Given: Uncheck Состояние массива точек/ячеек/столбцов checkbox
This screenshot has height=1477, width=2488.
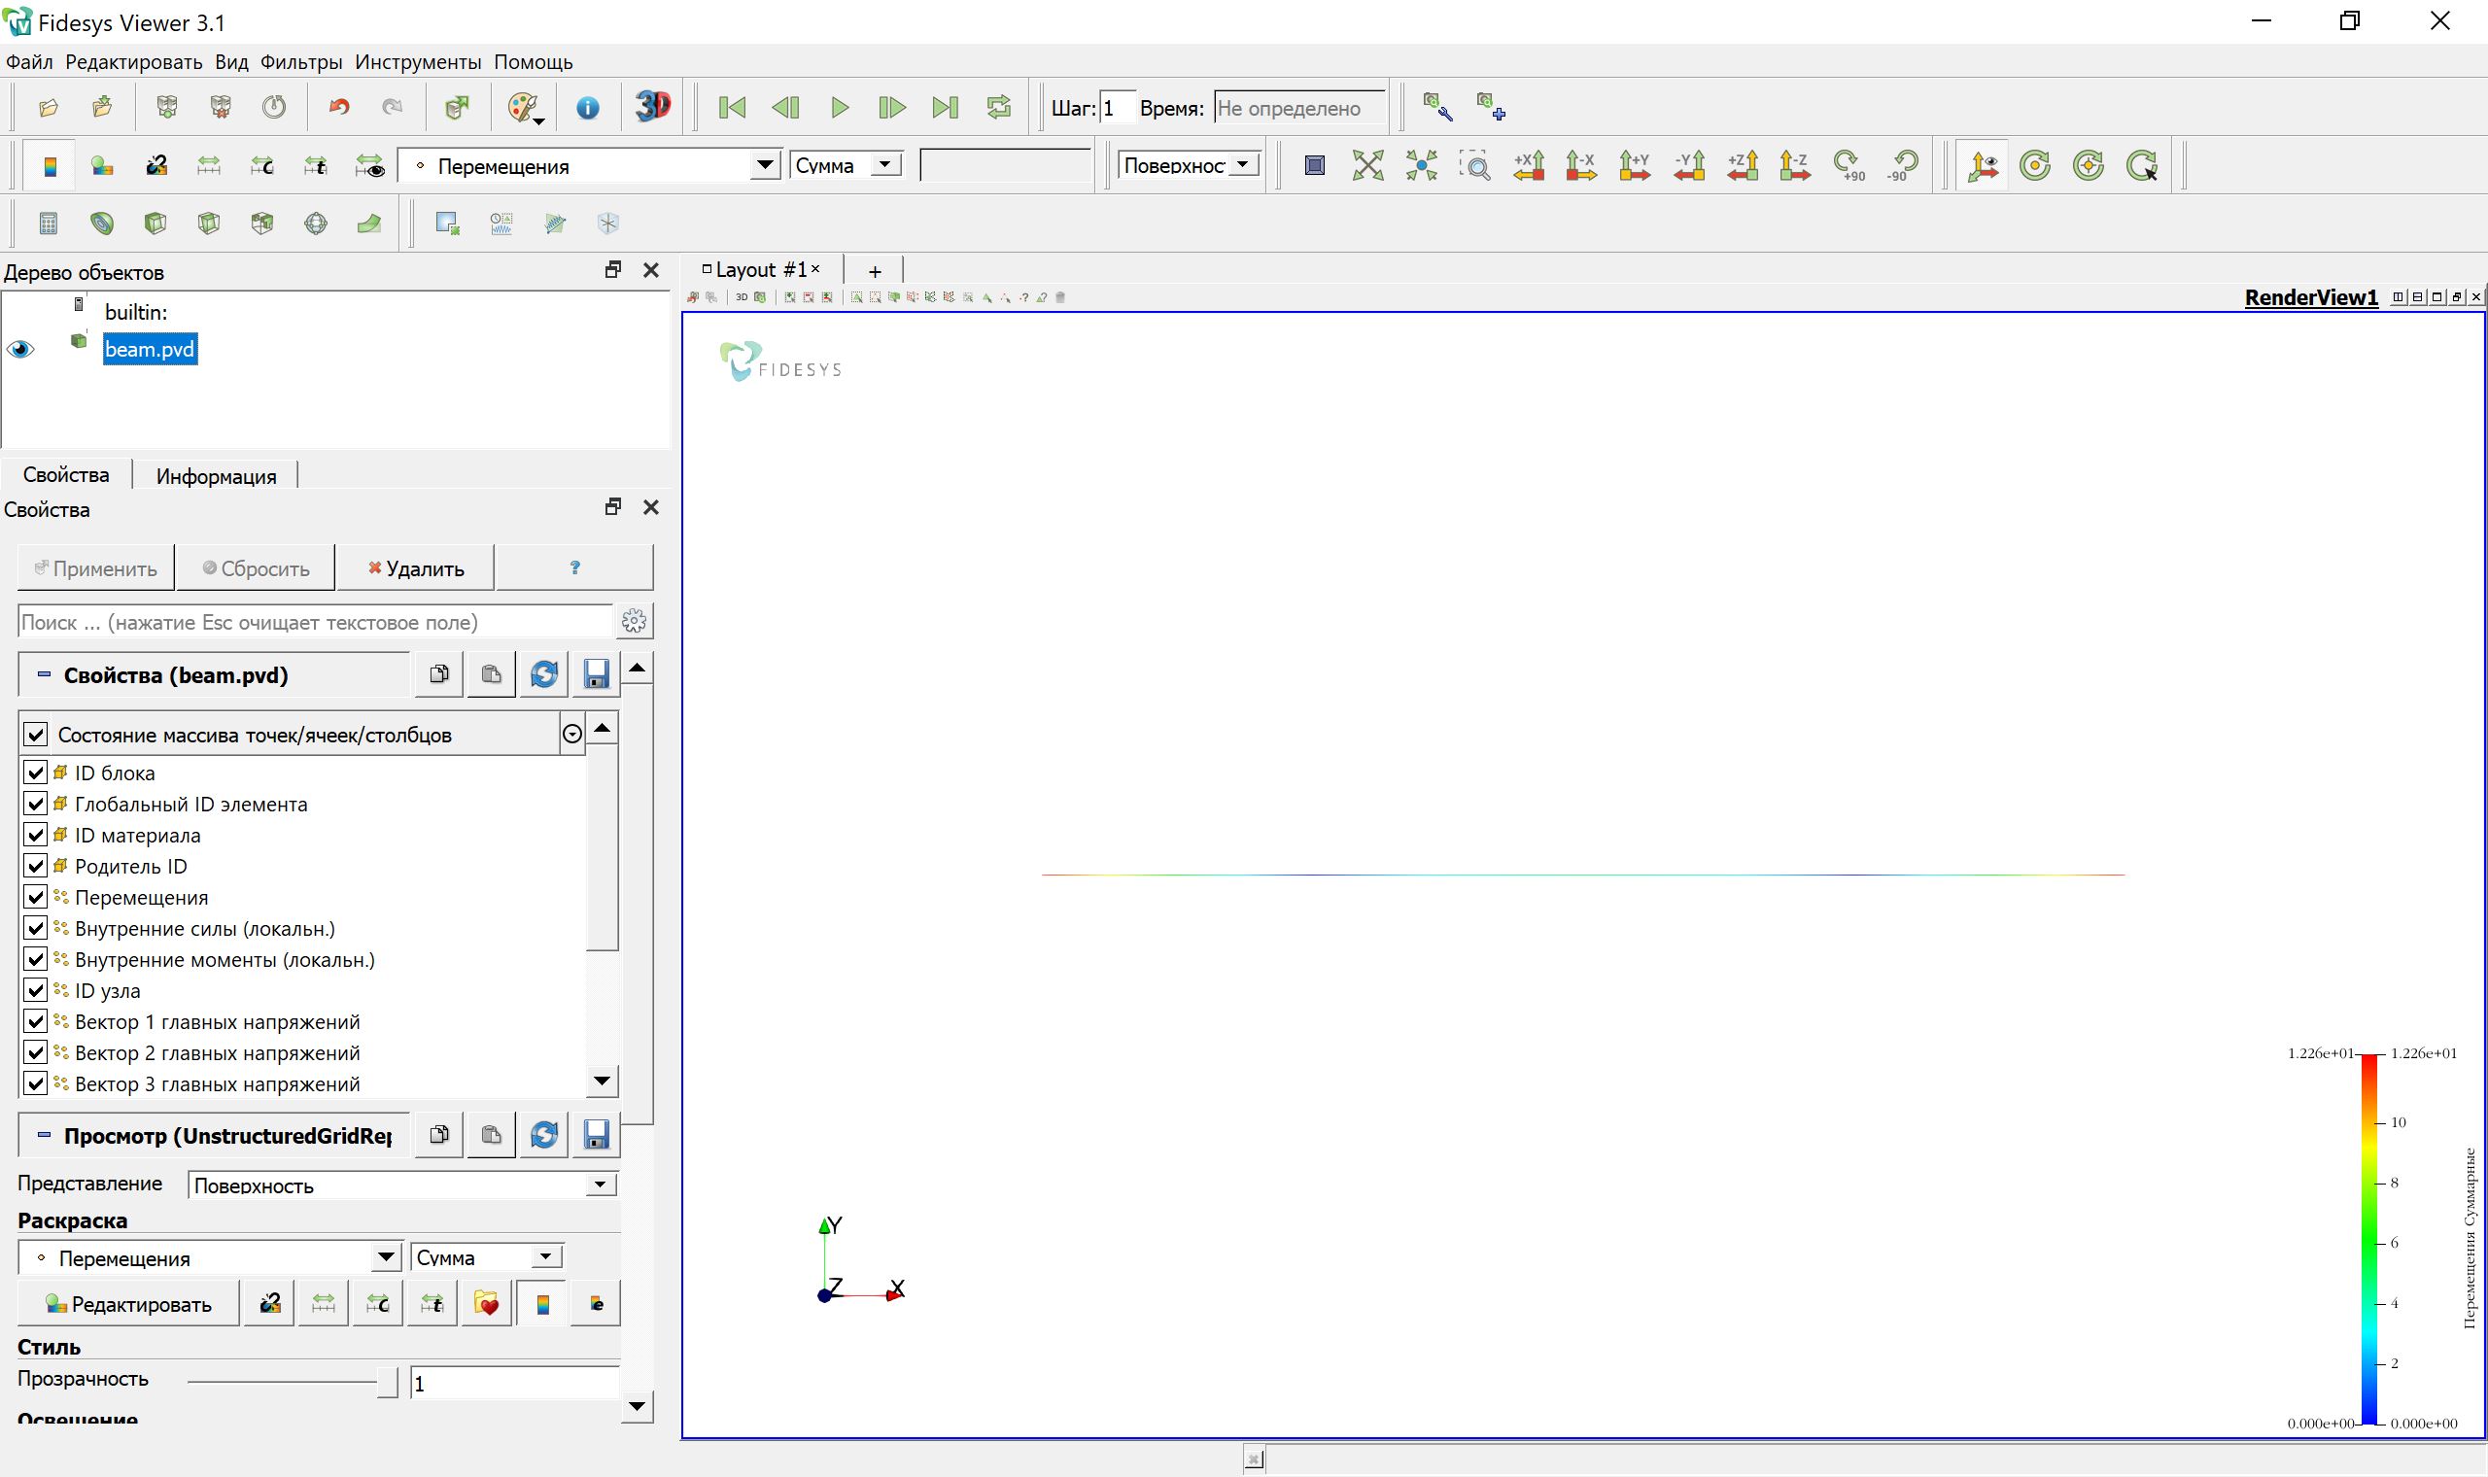Looking at the screenshot, I should [x=36, y=735].
